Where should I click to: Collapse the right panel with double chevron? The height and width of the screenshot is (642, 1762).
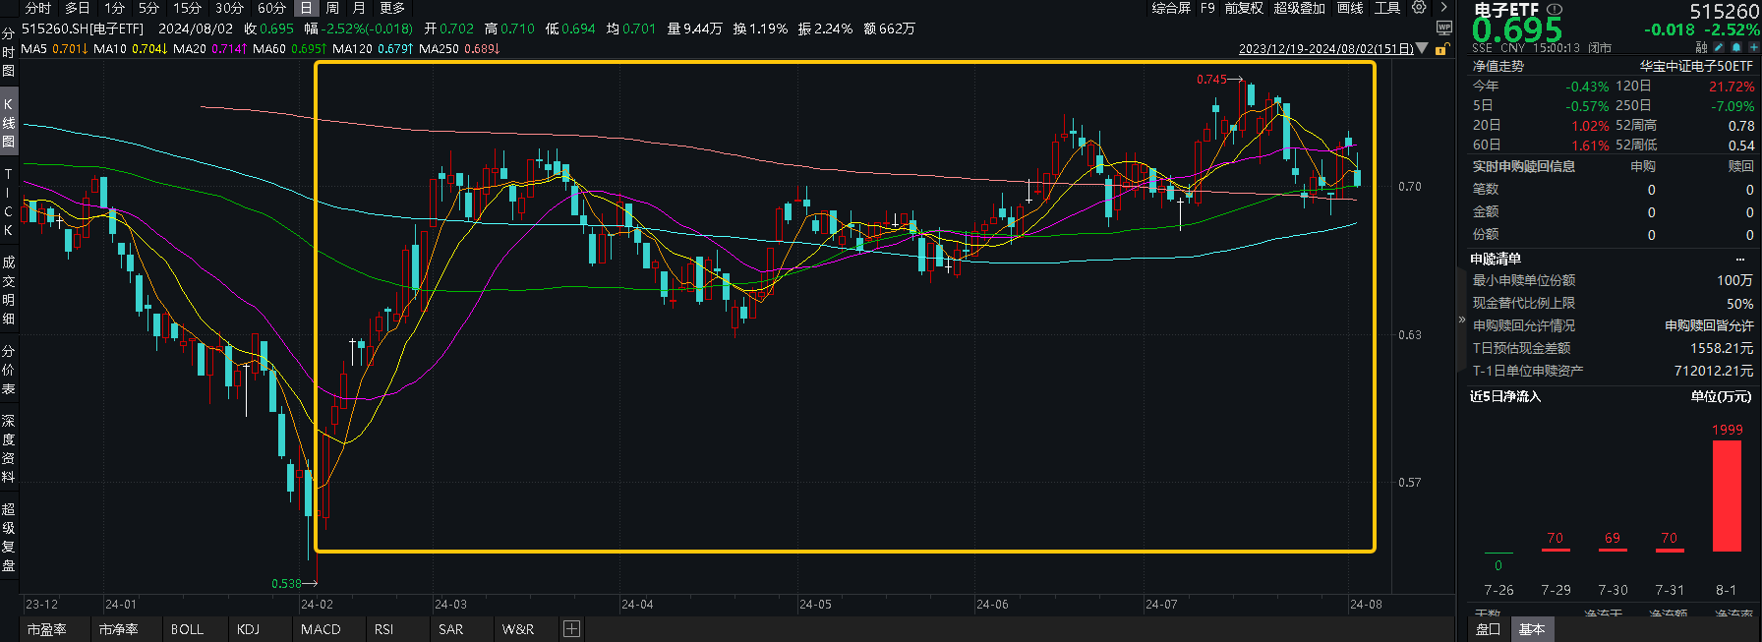pos(1461,321)
